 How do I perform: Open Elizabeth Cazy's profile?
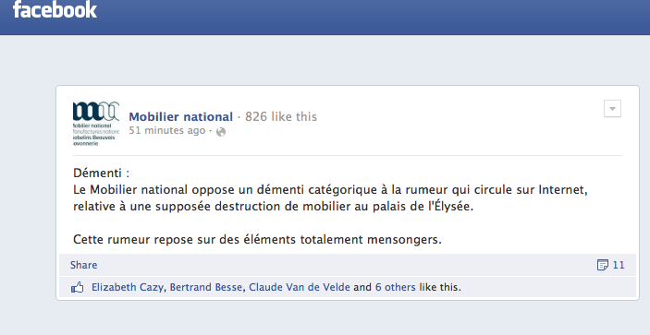coord(128,287)
